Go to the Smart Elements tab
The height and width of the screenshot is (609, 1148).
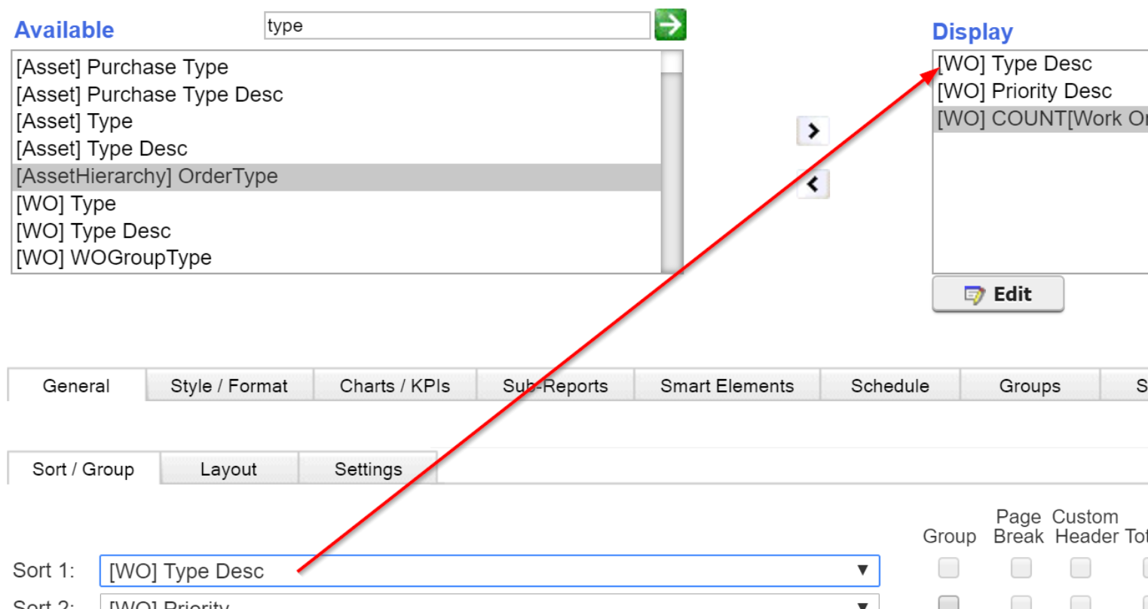pos(727,386)
